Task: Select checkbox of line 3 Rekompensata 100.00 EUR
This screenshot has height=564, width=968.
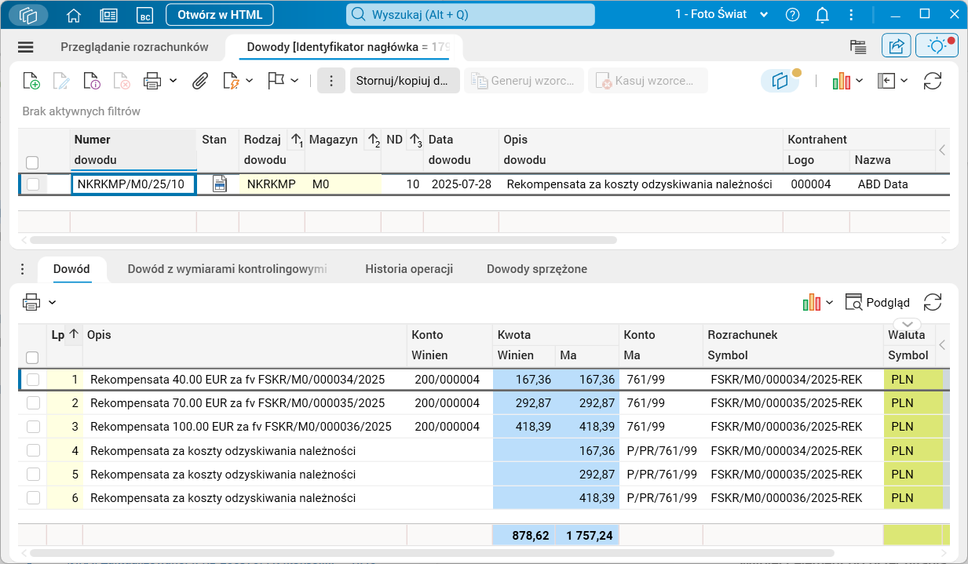Action: click(33, 427)
